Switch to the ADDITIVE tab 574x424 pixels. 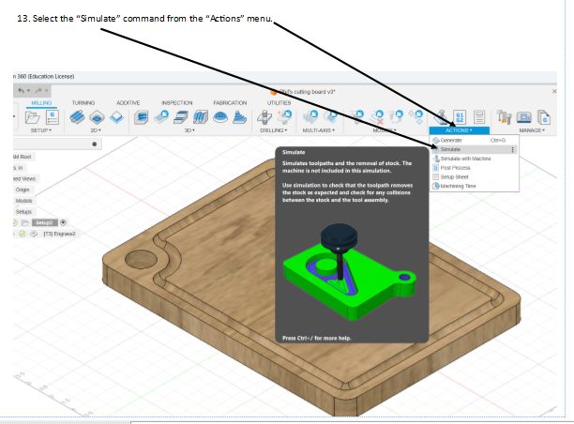click(128, 103)
